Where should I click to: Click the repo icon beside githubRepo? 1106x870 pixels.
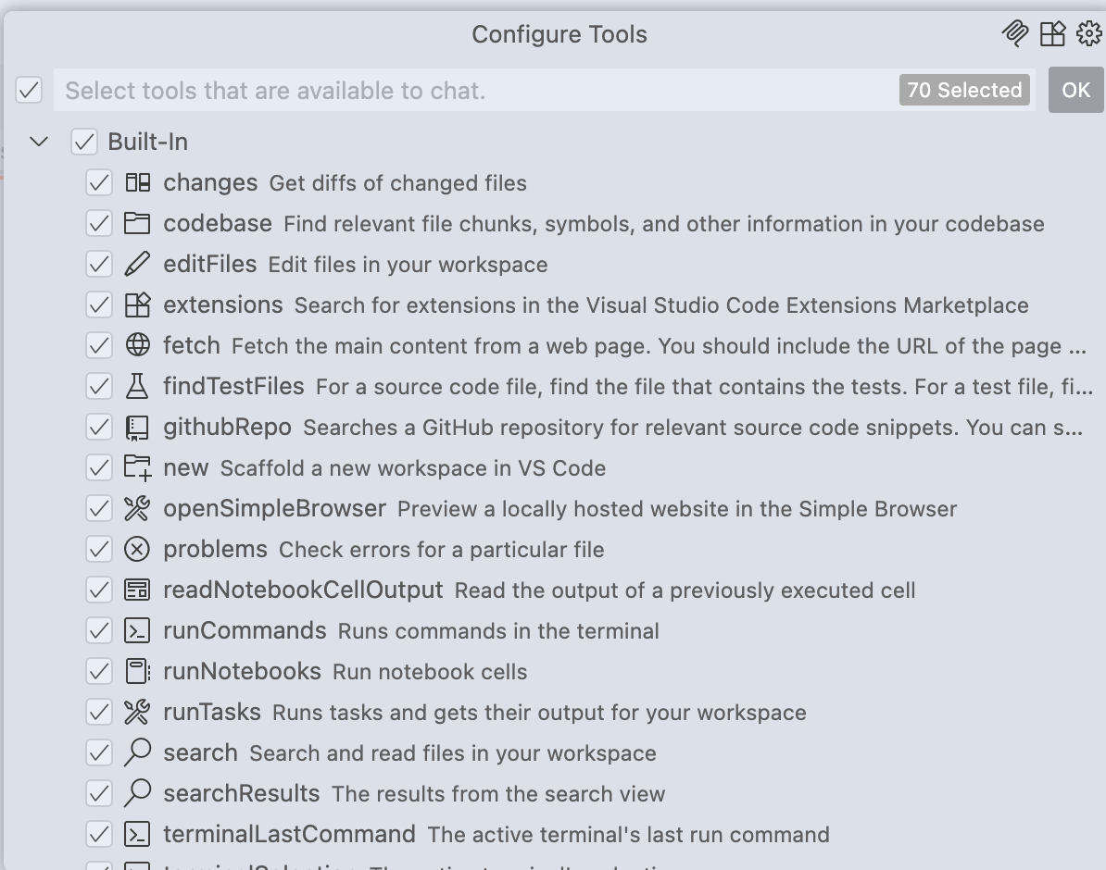click(x=137, y=428)
